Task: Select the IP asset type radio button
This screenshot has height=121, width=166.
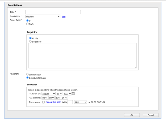Action: pyautogui.click(x=27, y=20)
